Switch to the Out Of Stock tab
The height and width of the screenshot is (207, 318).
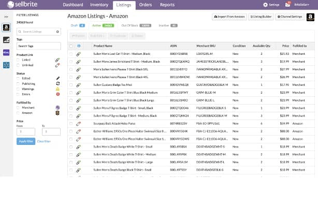point(136,25)
